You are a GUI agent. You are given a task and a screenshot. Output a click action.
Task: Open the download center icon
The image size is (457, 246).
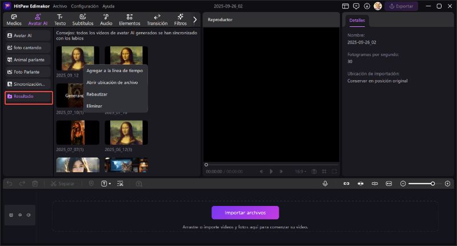367,6
